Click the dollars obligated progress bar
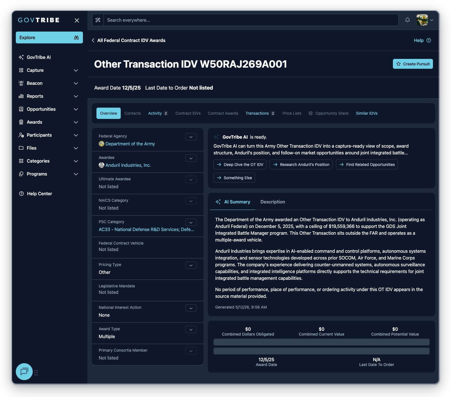 322,342
